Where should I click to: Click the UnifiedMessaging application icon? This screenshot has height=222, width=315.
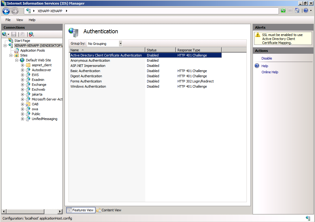coord(28,119)
